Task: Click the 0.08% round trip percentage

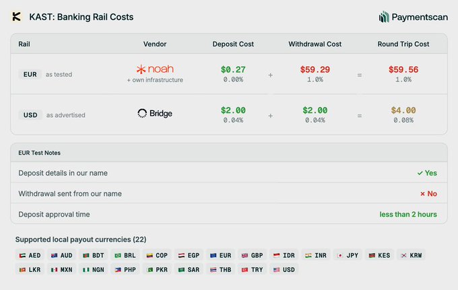Action: tap(403, 120)
